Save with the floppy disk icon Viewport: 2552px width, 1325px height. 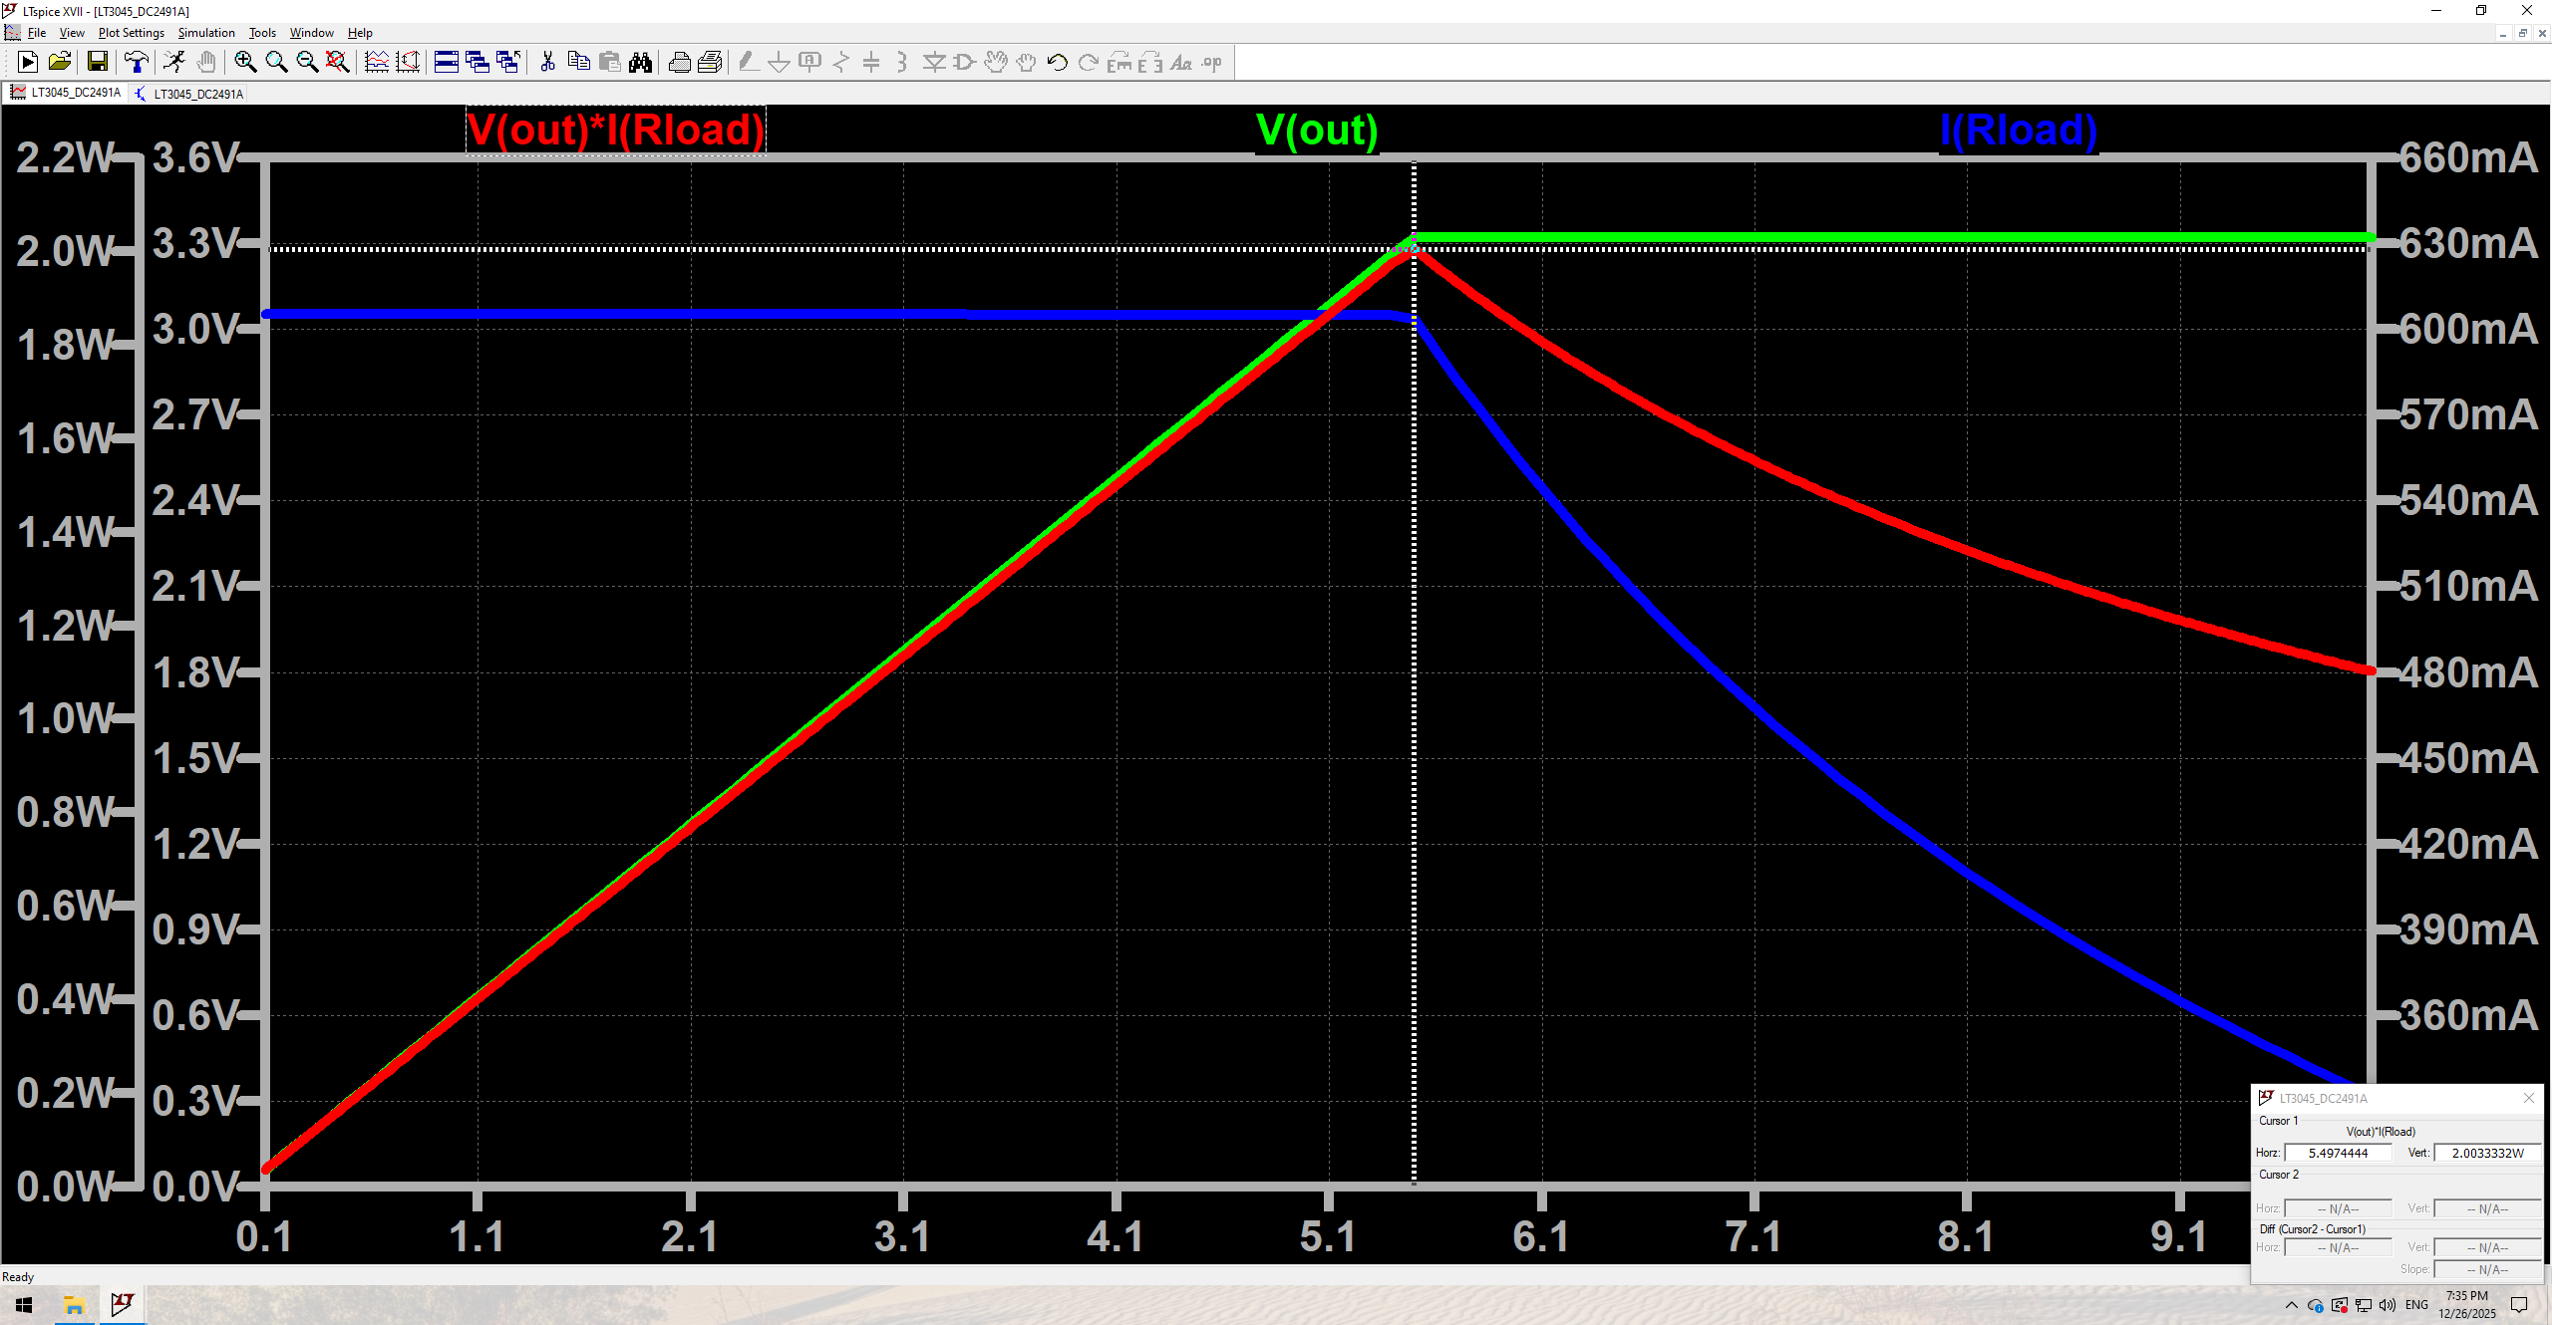[98, 63]
